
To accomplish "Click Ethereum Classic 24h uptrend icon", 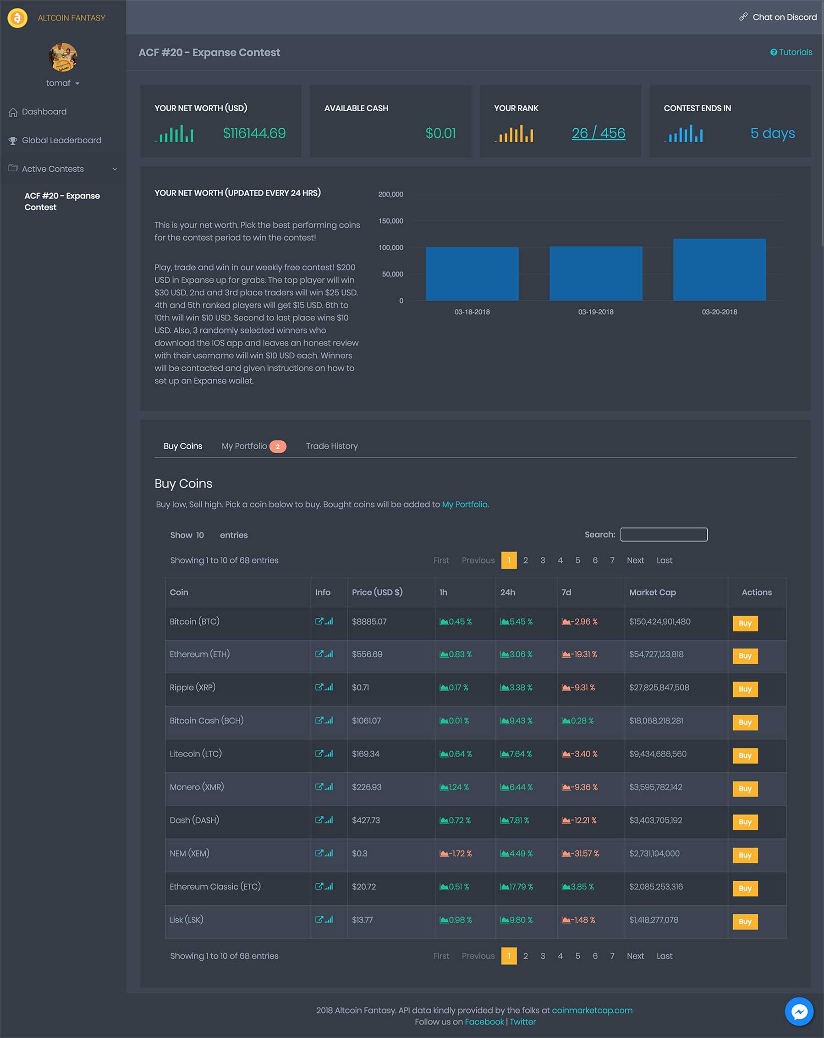I will 504,887.
